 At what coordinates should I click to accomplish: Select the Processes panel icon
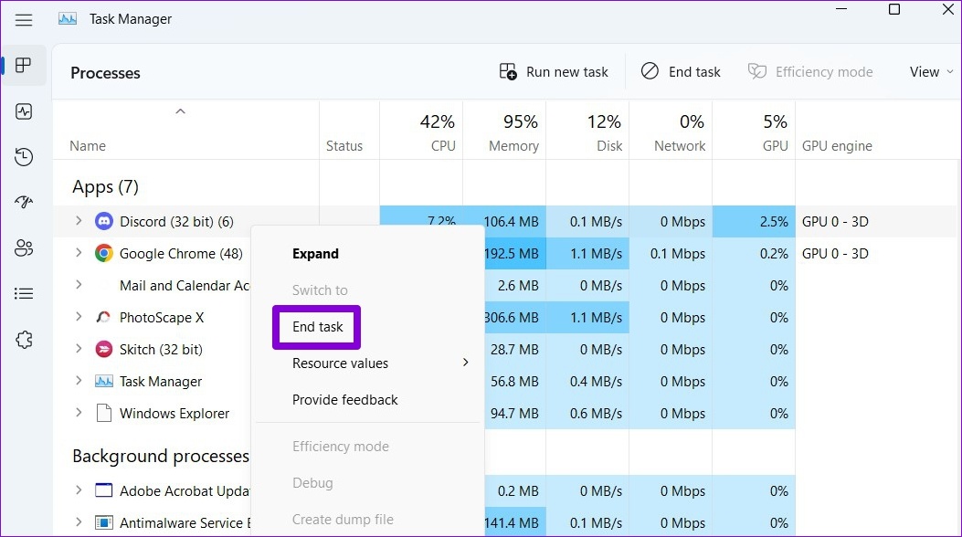point(24,65)
